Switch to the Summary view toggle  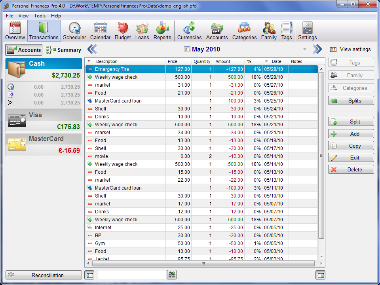tap(64, 50)
